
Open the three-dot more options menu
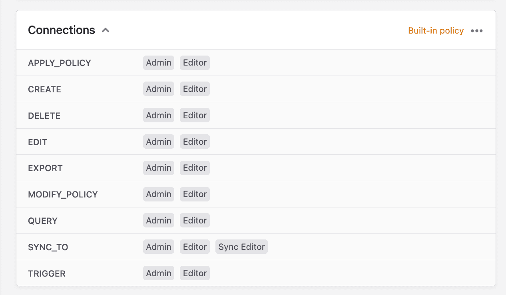click(477, 31)
